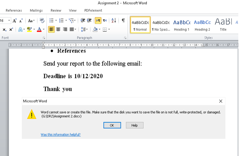The image size is (244, 156).
Task: Apply yellow text highlight color
Action: [29, 29]
